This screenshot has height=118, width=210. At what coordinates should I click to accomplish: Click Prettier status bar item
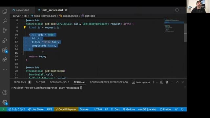[166, 109]
